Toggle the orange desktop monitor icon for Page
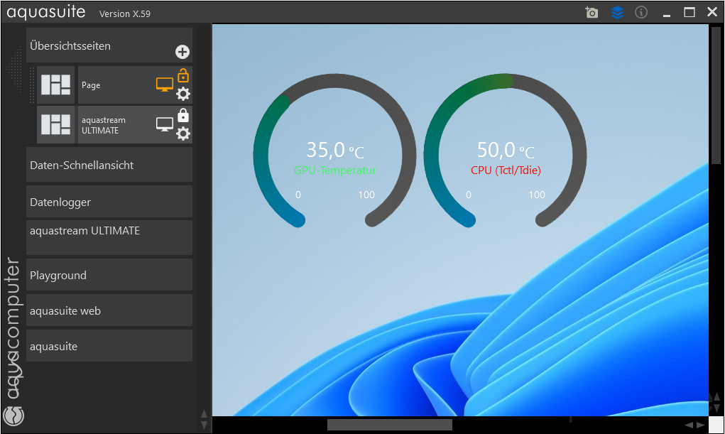 tap(164, 85)
